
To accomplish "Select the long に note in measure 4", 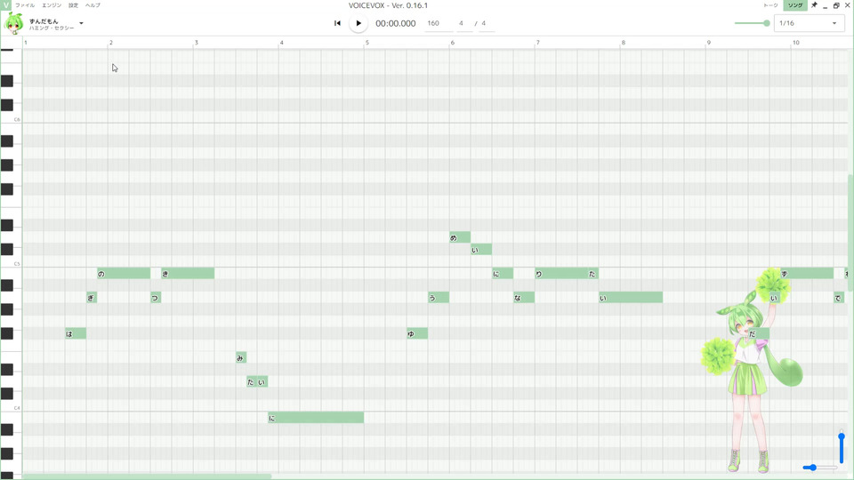I will [x=316, y=418].
